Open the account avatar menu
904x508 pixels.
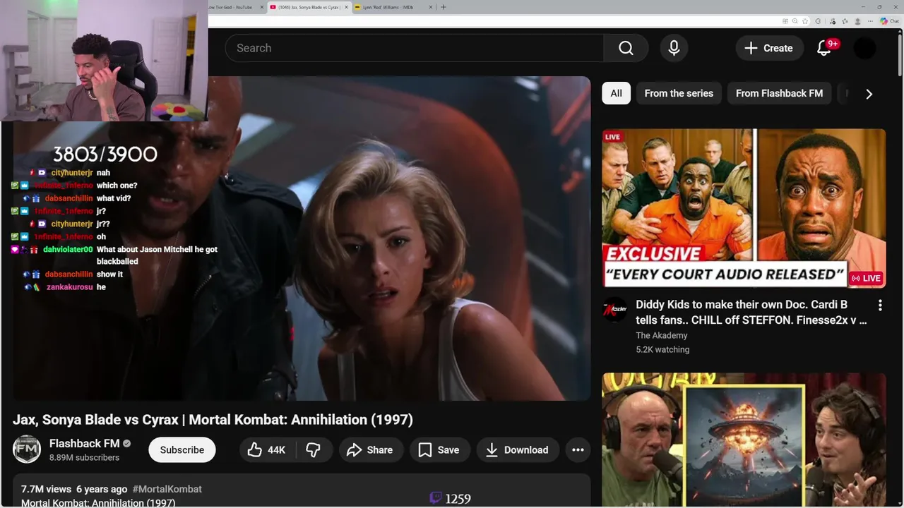[864, 48]
